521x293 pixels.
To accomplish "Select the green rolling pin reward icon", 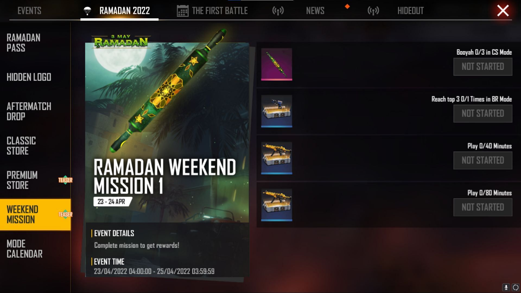I will [x=277, y=64].
